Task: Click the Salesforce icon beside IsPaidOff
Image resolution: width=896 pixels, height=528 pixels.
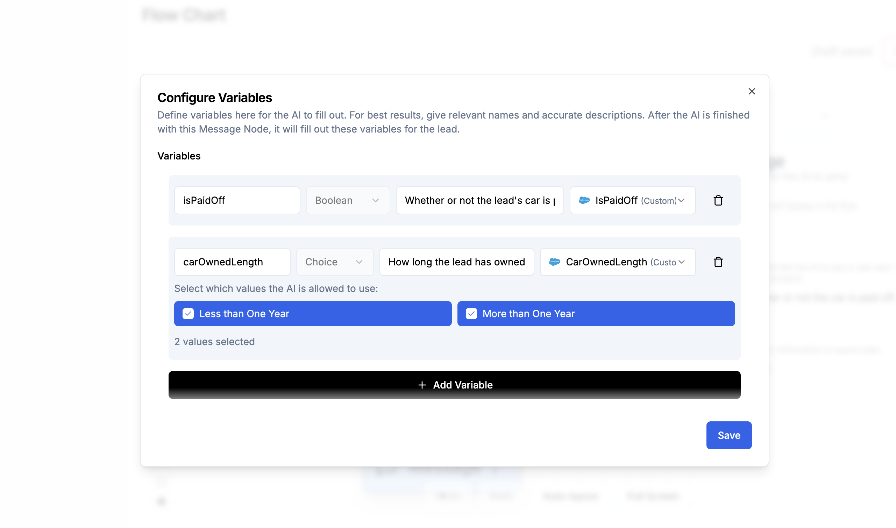Action: pyautogui.click(x=584, y=200)
